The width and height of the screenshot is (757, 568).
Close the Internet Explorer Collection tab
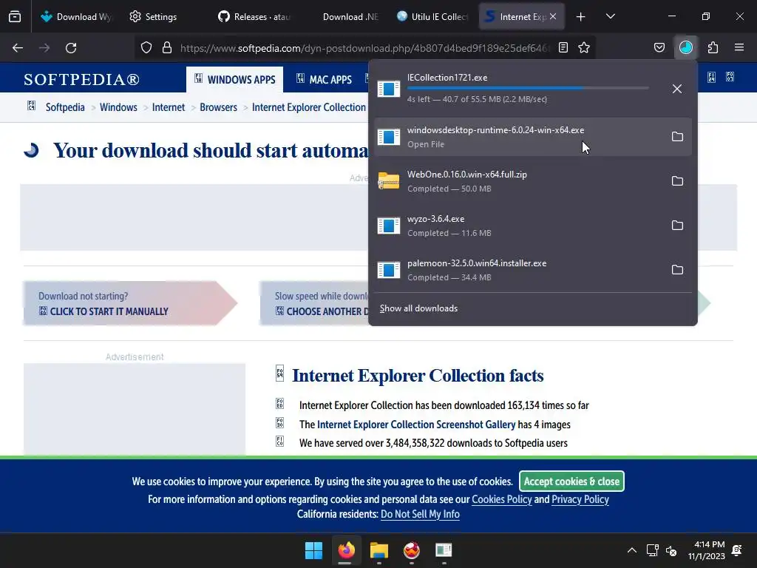pyautogui.click(x=553, y=16)
